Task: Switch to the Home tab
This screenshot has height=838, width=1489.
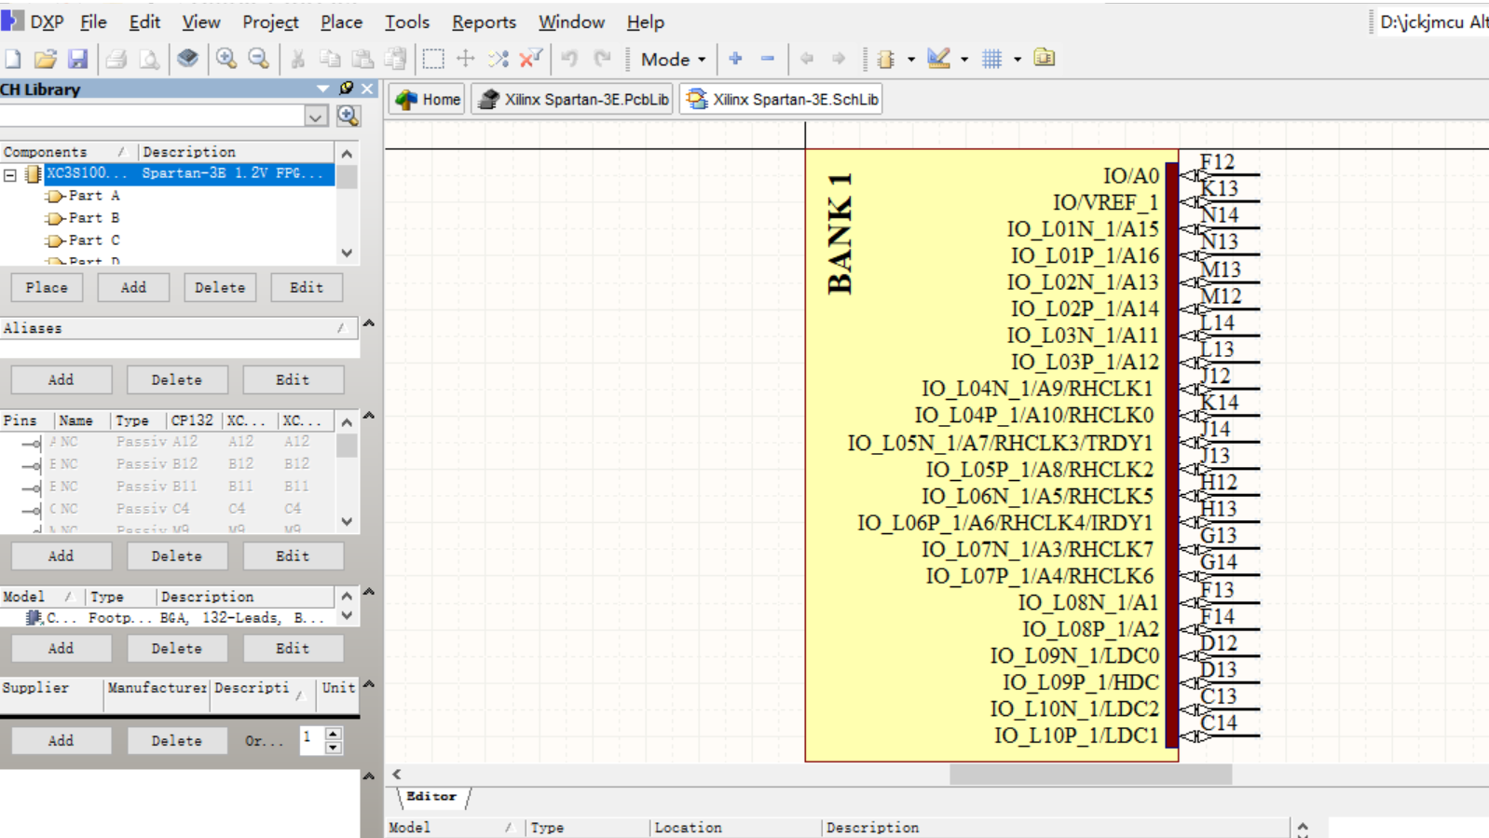Action: point(428,99)
